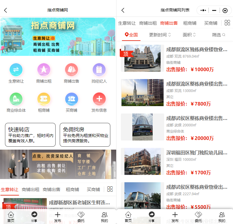Image resolution: width=233 pixels, height=224 pixels.
Task: Tap price 出售报价 ¥20000万
Action: pyautogui.click(x=190, y=138)
